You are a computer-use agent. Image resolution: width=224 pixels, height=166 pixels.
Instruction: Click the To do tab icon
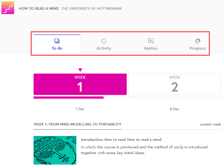pos(57,41)
